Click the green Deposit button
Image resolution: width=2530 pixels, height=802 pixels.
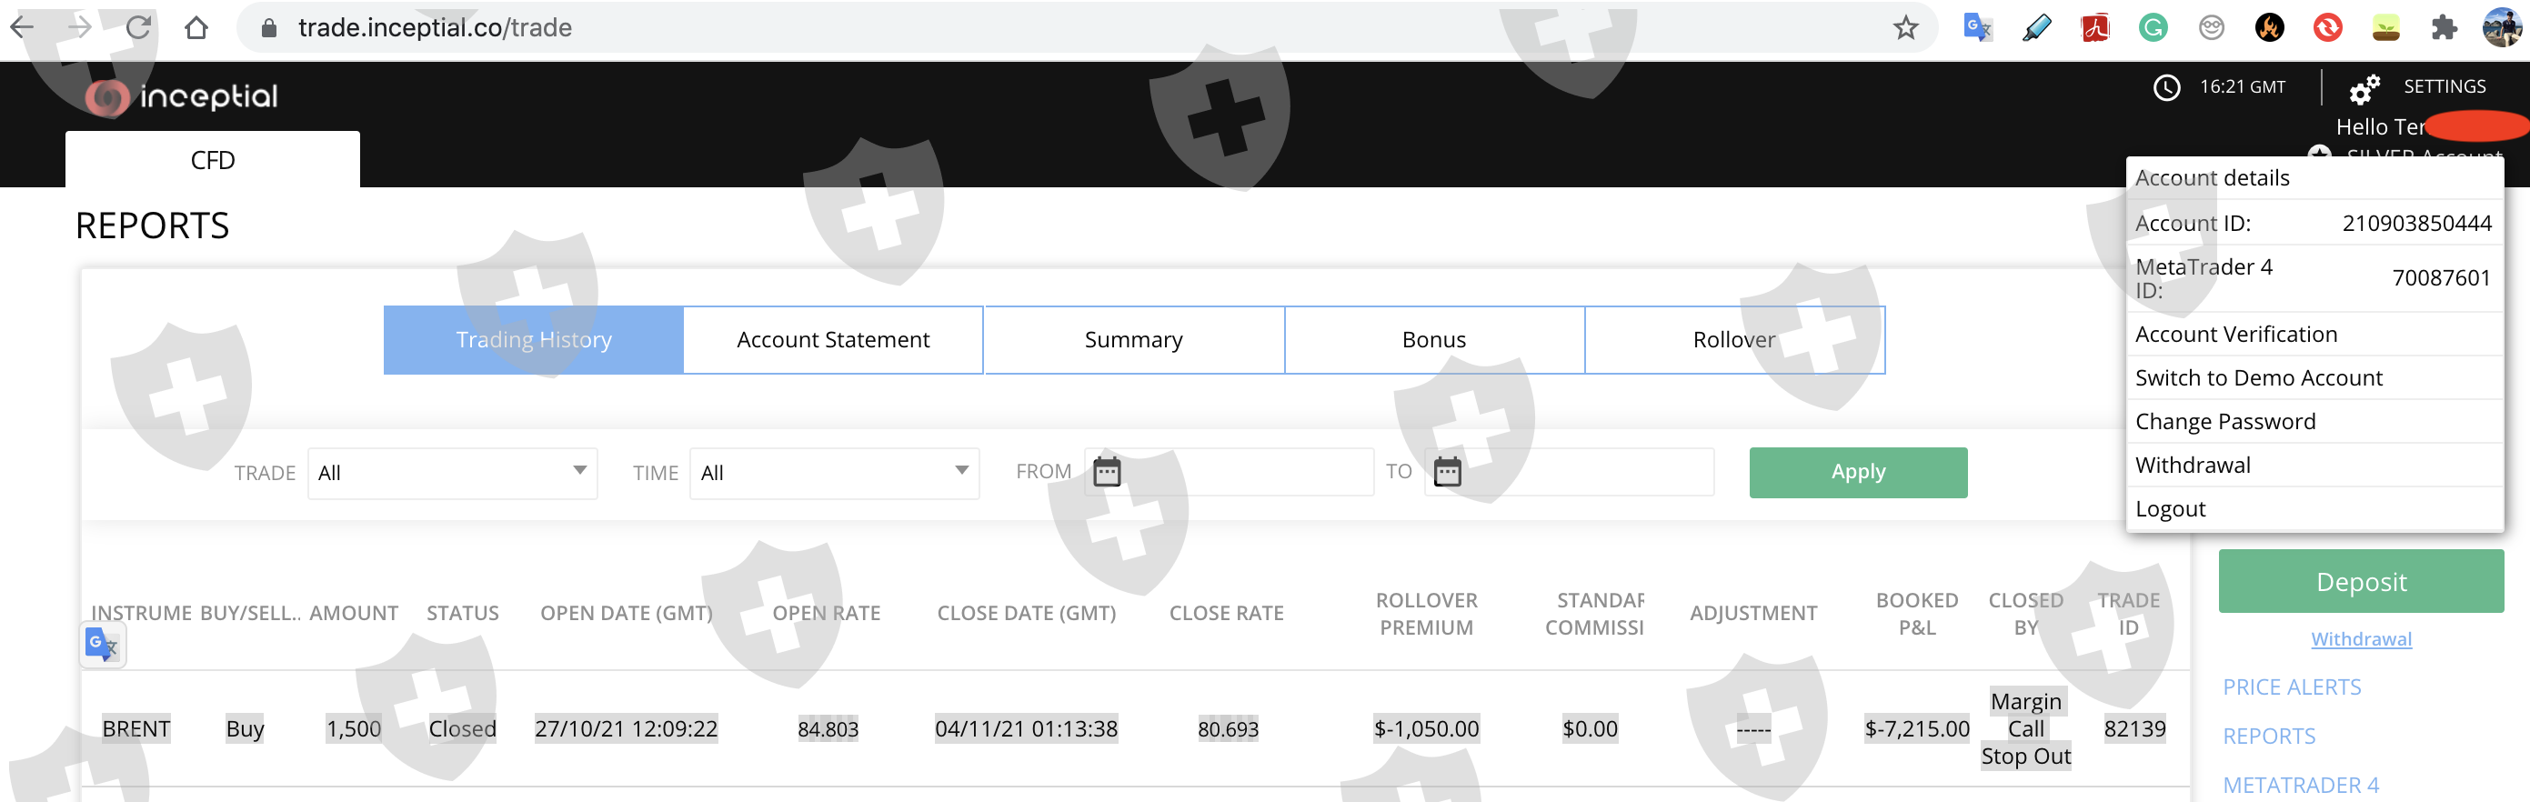click(x=2361, y=581)
